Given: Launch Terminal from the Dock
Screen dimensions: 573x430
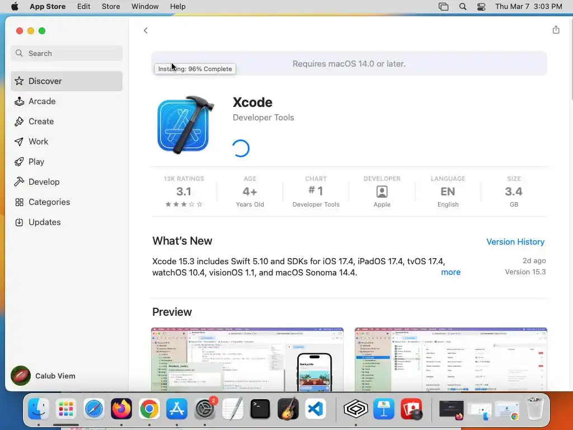Looking at the screenshot, I should pos(260,409).
